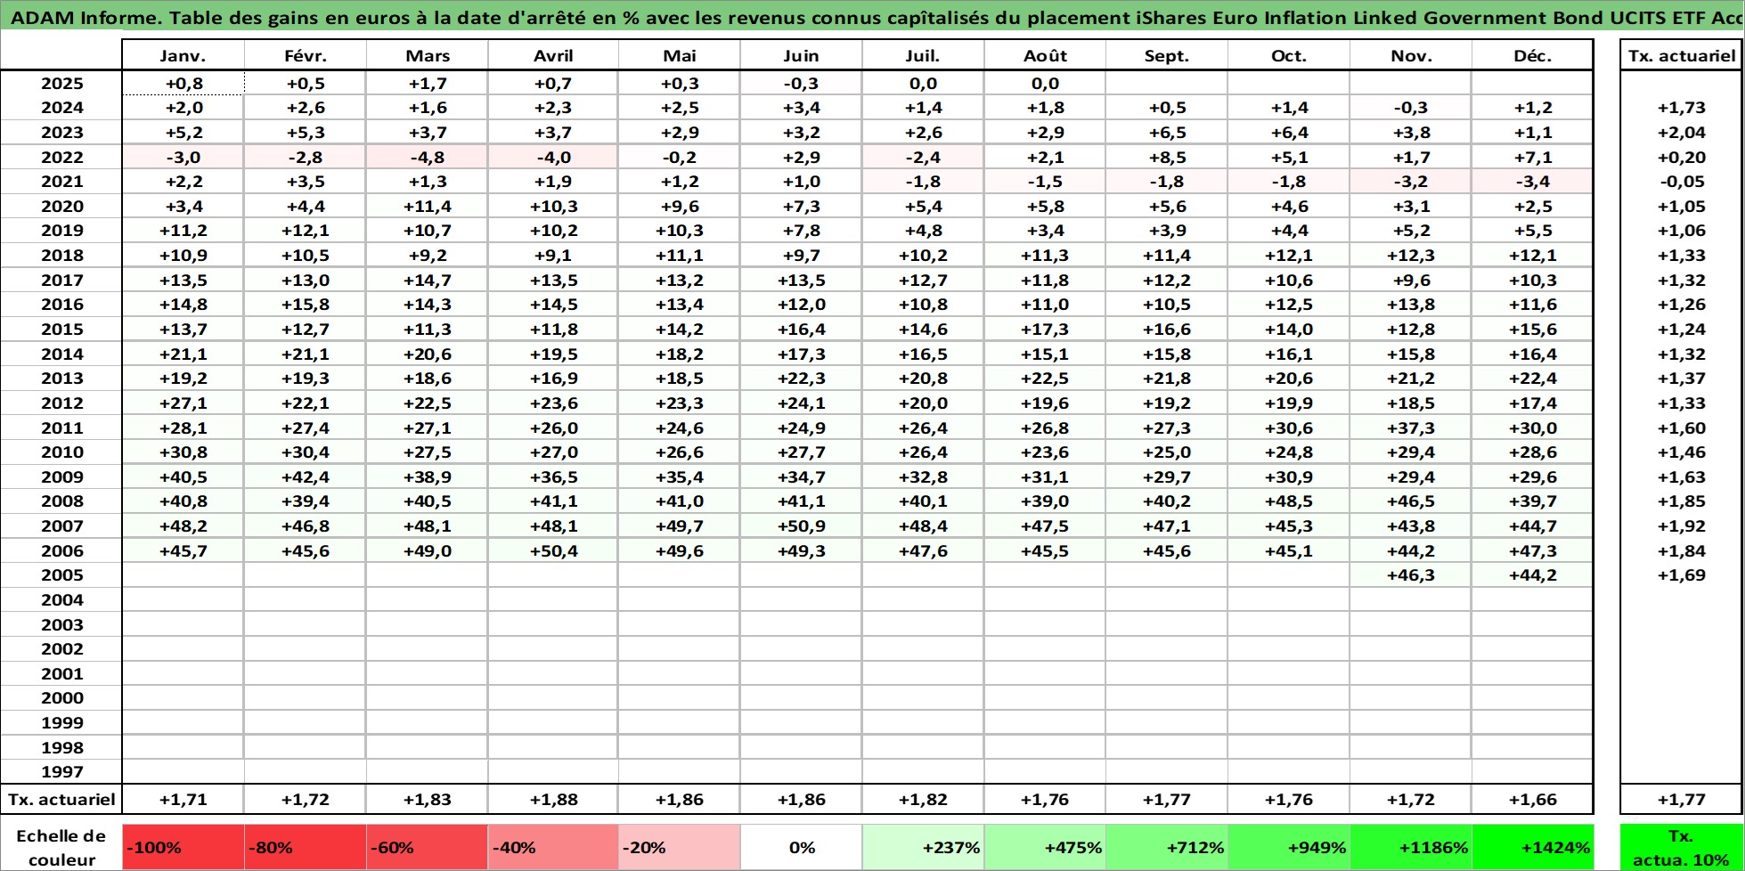Image resolution: width=1745 pixels, height=871 pixels.
Task: Select cell +46,3 for November 2005
Action: [1411, 575]
